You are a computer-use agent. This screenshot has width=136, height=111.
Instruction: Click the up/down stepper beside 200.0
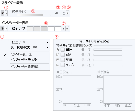click(x=64, y=13)
